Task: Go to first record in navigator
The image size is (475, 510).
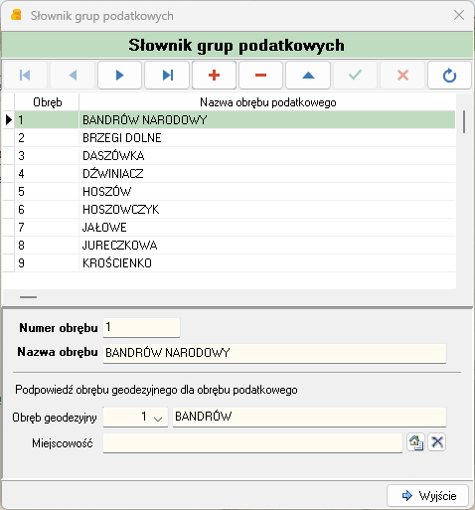Action: click(x=25, y=76)
